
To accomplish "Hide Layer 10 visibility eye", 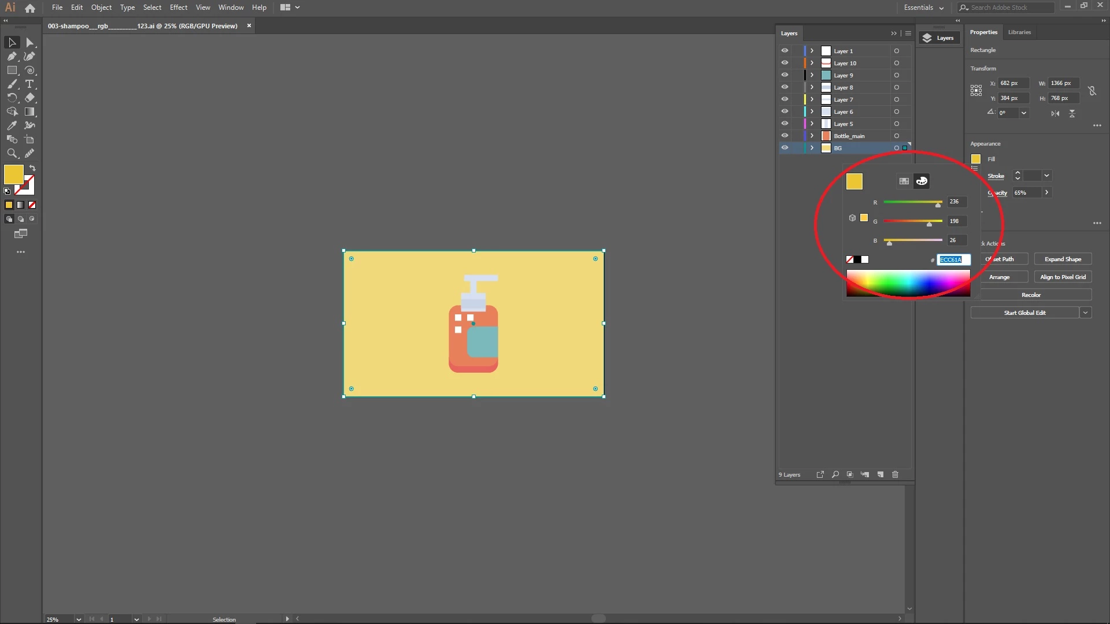I will coord(785,63).
